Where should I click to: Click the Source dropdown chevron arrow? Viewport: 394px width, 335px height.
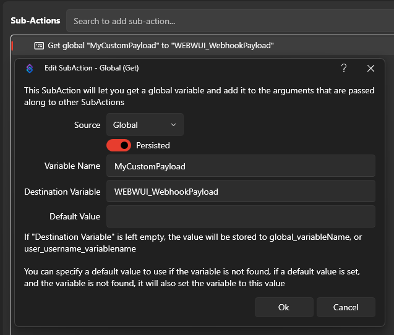tap(173, 125)
